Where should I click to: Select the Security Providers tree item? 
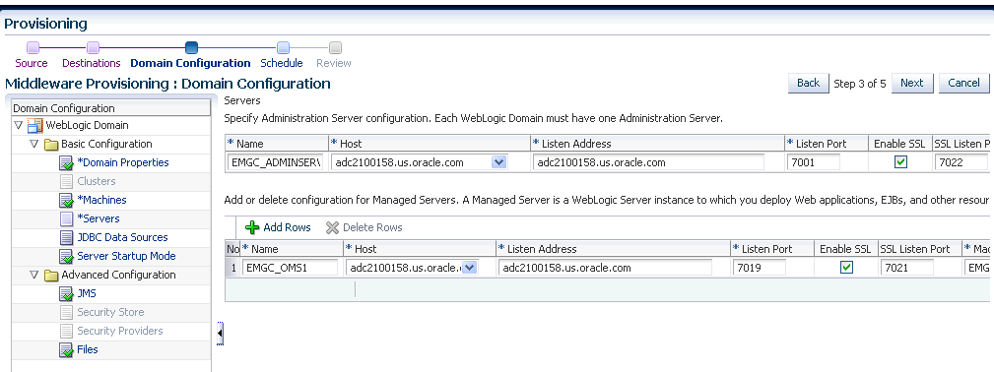tap(120, 331)
